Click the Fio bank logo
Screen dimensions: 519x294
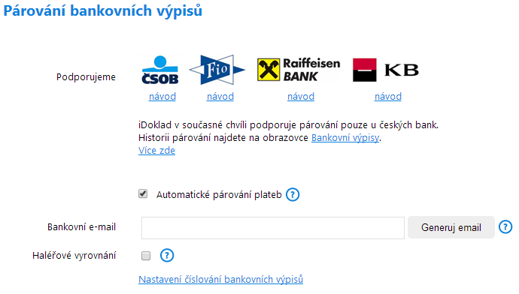[x=217, y=70]
